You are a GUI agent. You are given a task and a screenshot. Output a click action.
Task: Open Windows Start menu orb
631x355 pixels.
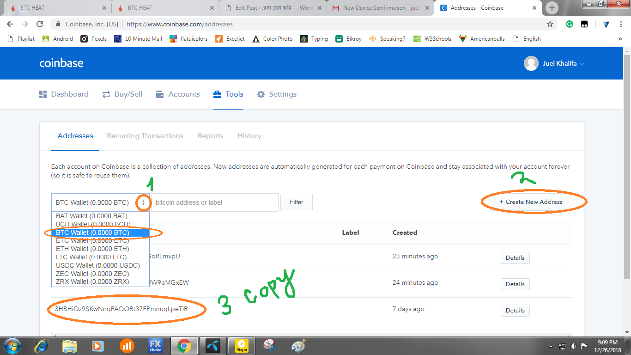[12, 345]
